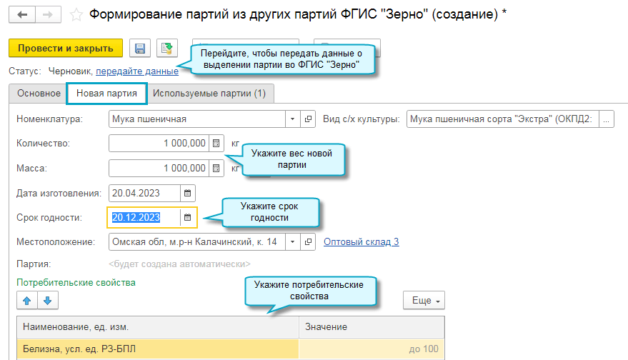Click the Местоположение field
This screenshot has width=628, height=360.
tap(197, 242)
